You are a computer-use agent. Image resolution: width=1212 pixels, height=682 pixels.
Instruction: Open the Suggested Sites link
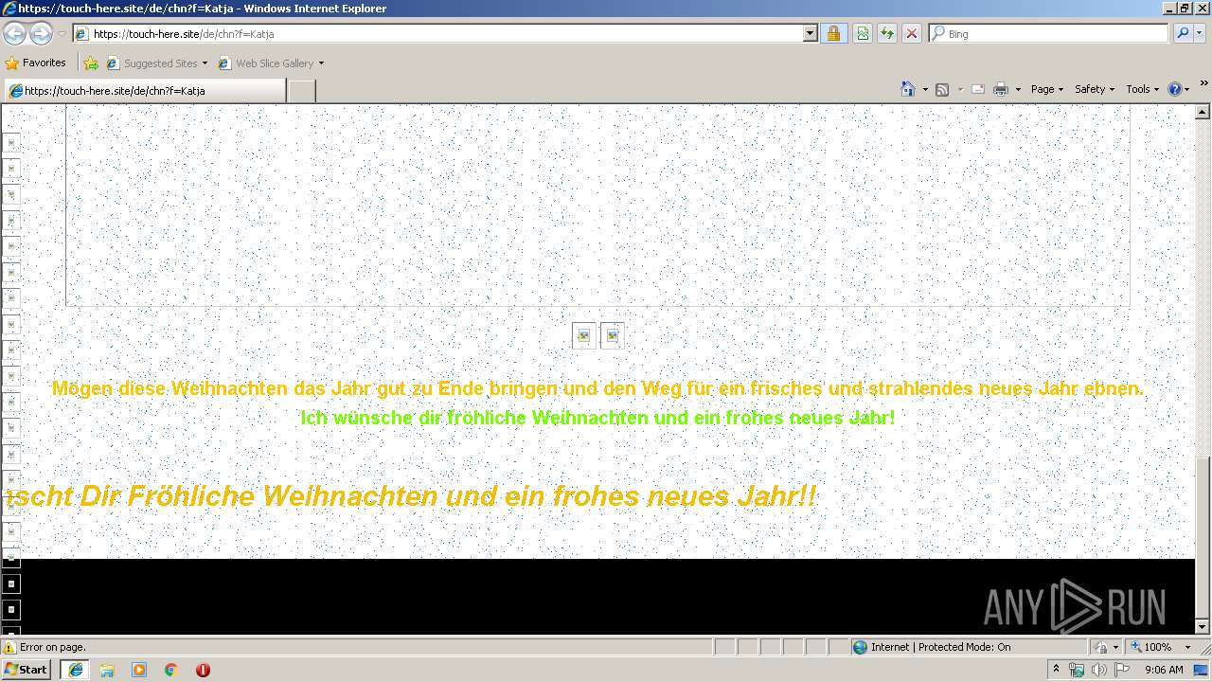pos(156,63)
